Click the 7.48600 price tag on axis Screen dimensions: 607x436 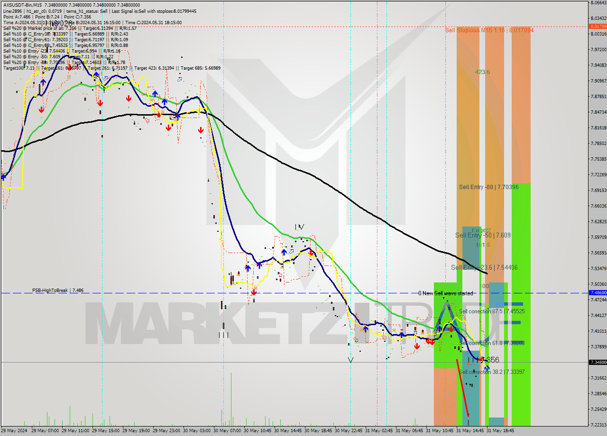pyautogui.click(x=598, y=293)
